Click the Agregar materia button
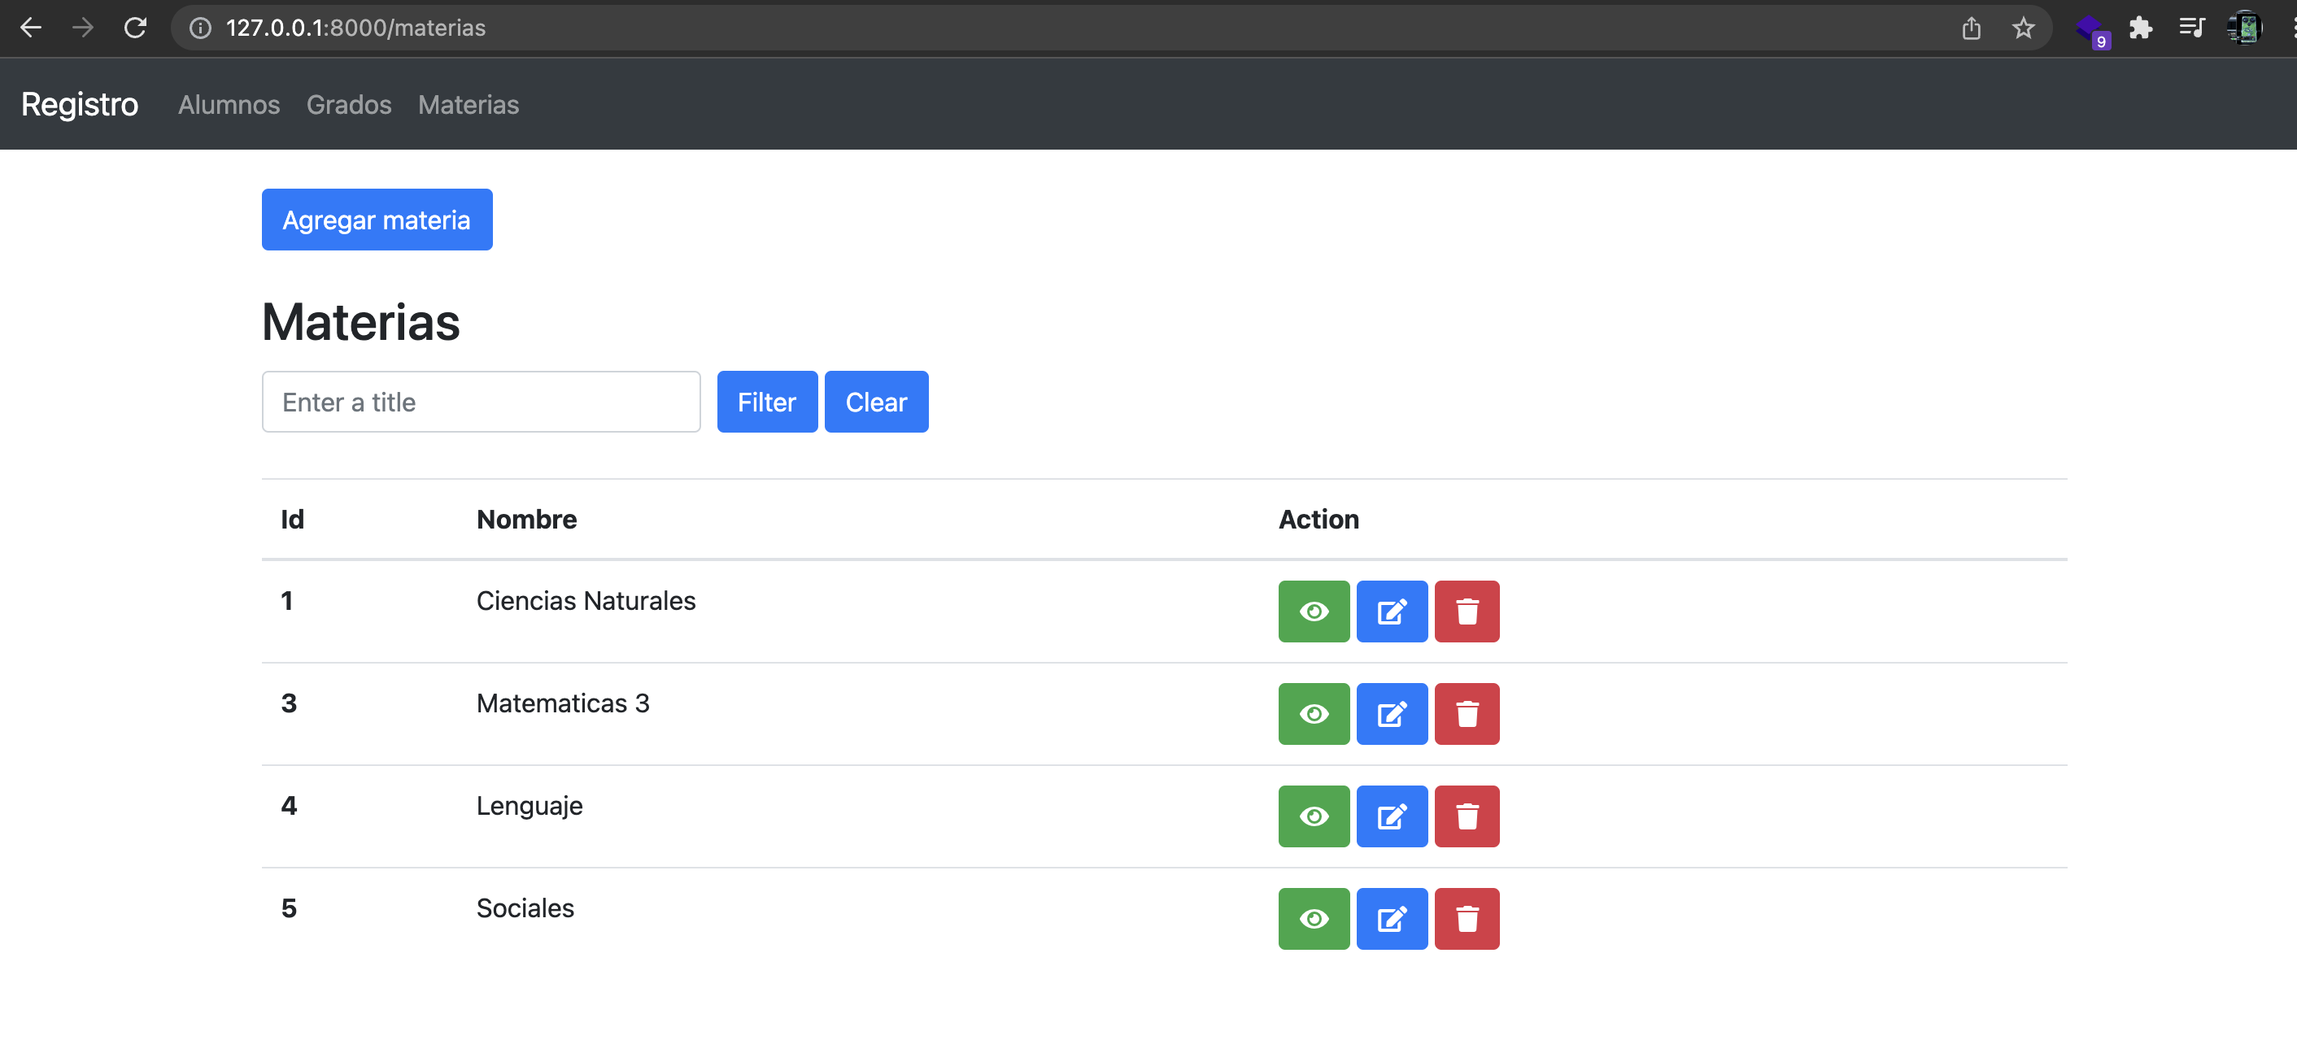Viewport: 2297px width, 1062px height. coord(377,220)
